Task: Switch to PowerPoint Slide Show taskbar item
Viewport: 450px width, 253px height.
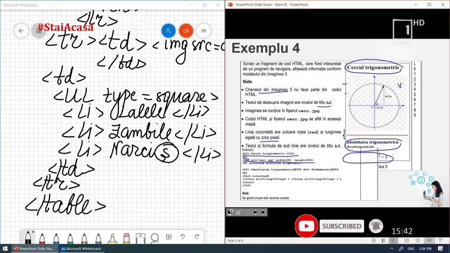Action: tap(34, 249)
